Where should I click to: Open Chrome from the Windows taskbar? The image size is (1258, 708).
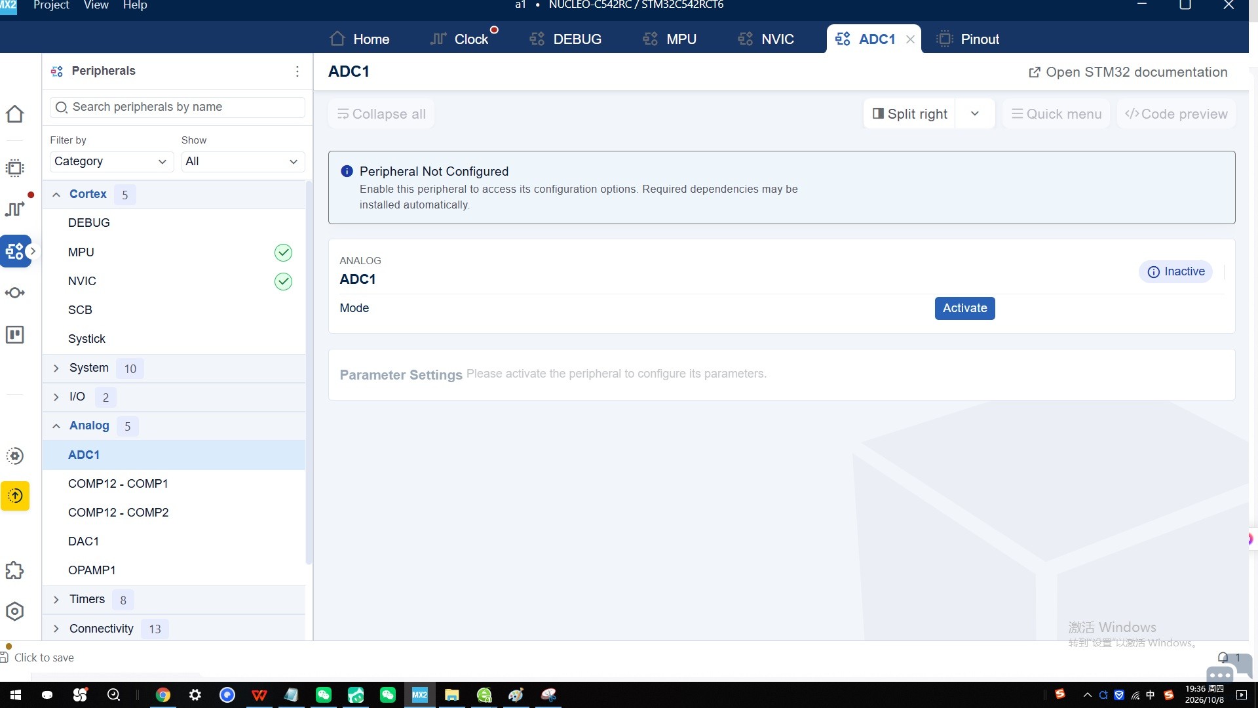pos(163,695)
